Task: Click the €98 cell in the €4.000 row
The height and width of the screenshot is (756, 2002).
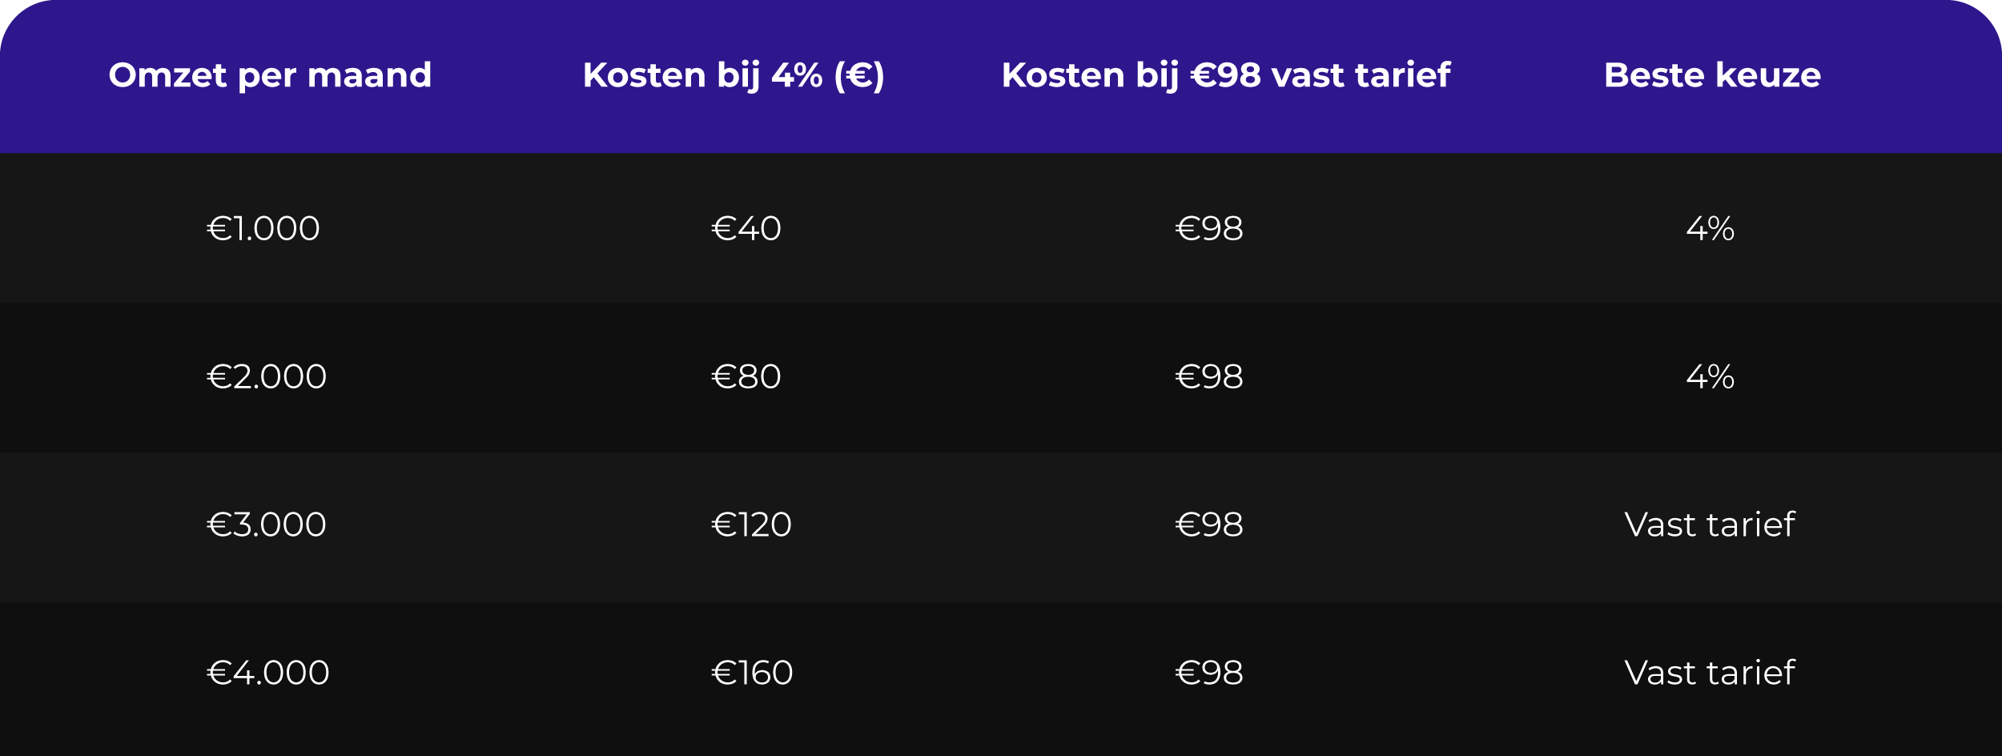Action: (x=1209, y=674)
